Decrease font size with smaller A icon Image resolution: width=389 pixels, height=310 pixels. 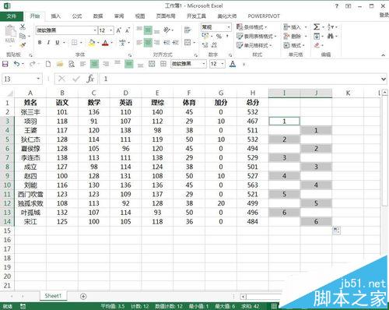(x=128, y=30)
